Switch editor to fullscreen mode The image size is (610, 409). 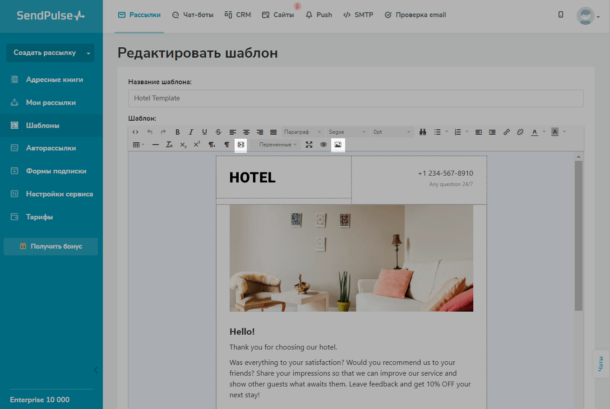tap(309, 145)
